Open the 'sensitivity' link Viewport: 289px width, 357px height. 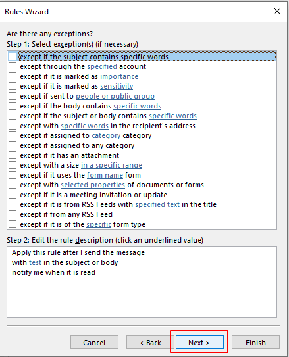point(117,86)
